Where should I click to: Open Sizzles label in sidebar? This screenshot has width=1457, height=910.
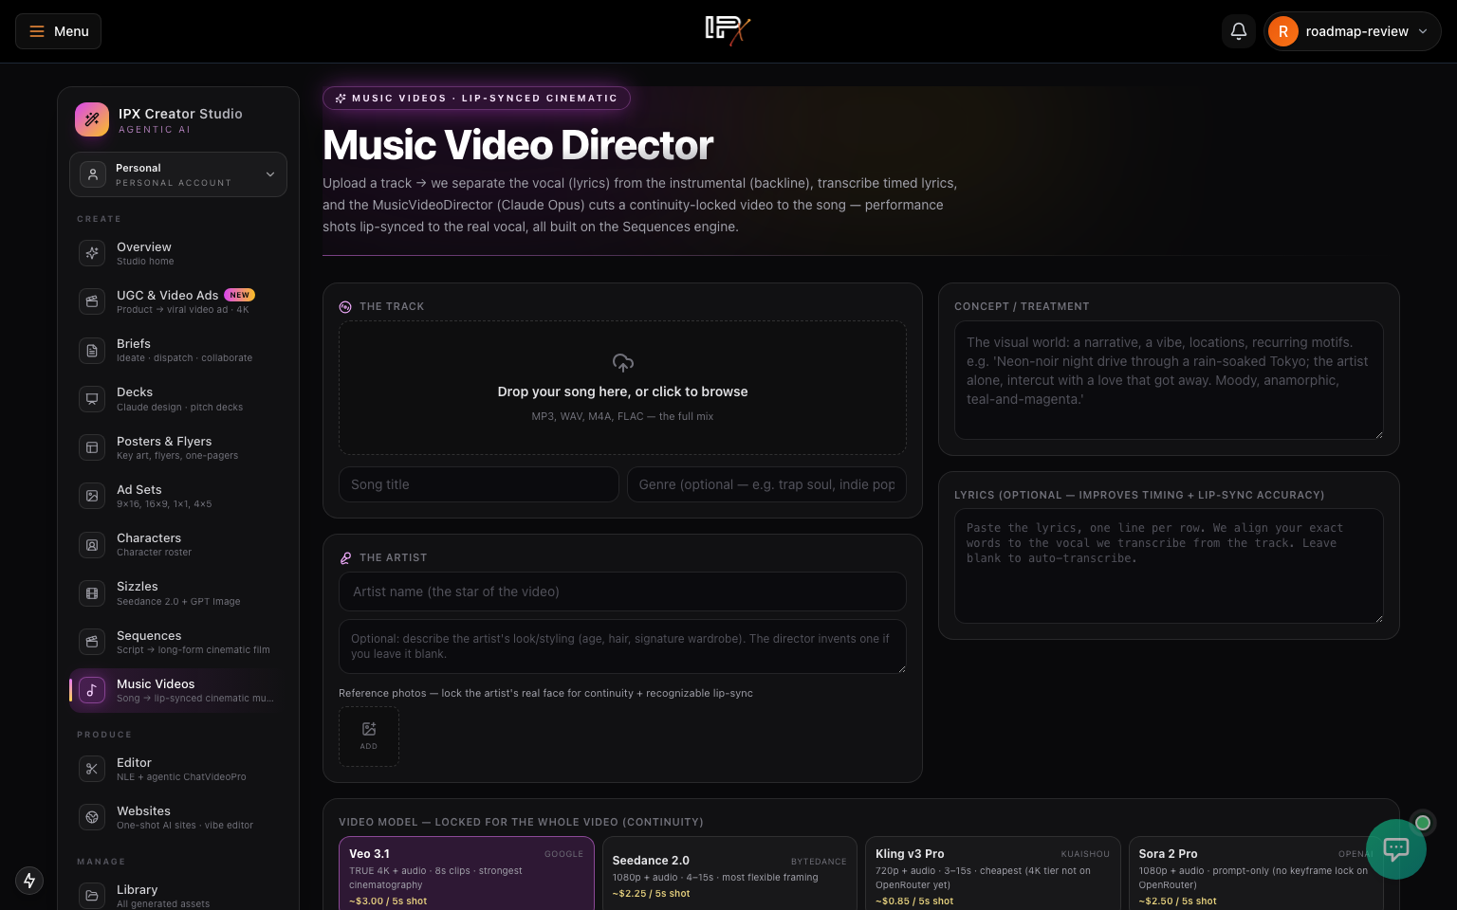coord(138,587)
